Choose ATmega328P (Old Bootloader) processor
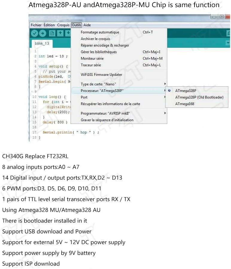The width and height of the screenshot is (231, 269). [x=199, y=97]
